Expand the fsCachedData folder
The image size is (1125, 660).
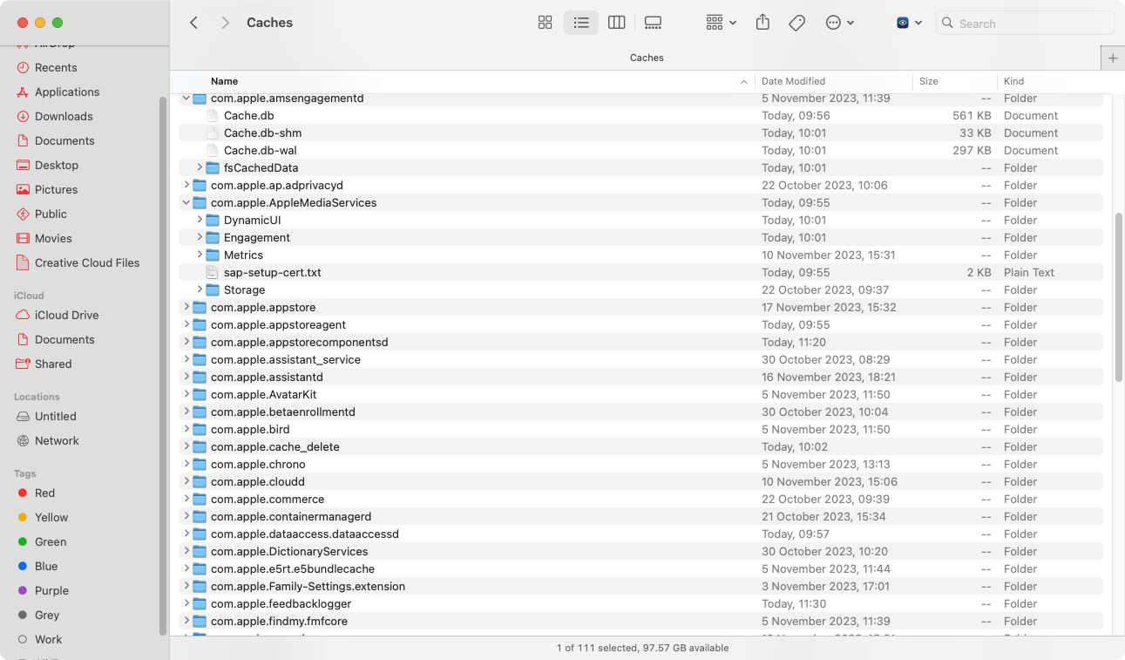tap(200, 167)
